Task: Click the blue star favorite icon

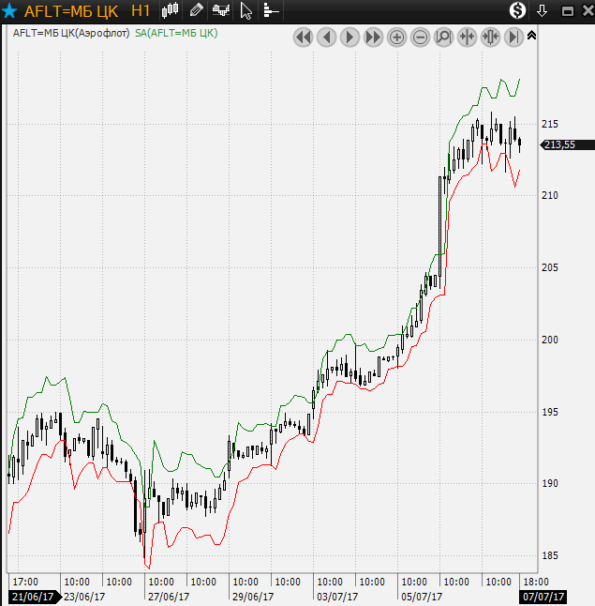Action: point(10,11)
